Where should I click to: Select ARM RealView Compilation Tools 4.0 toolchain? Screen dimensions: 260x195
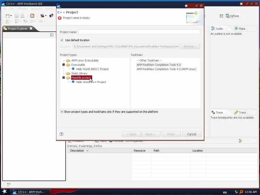click(158, 65)
